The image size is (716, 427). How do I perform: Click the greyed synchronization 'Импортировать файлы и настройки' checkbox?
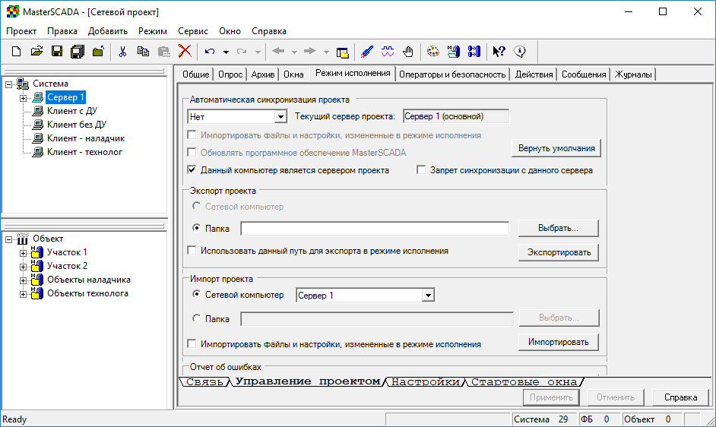[x=192, y=134]
